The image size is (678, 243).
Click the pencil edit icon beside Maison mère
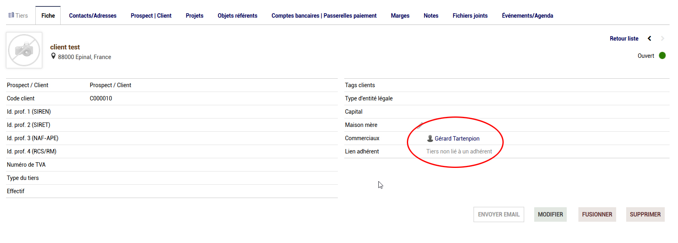420,125
